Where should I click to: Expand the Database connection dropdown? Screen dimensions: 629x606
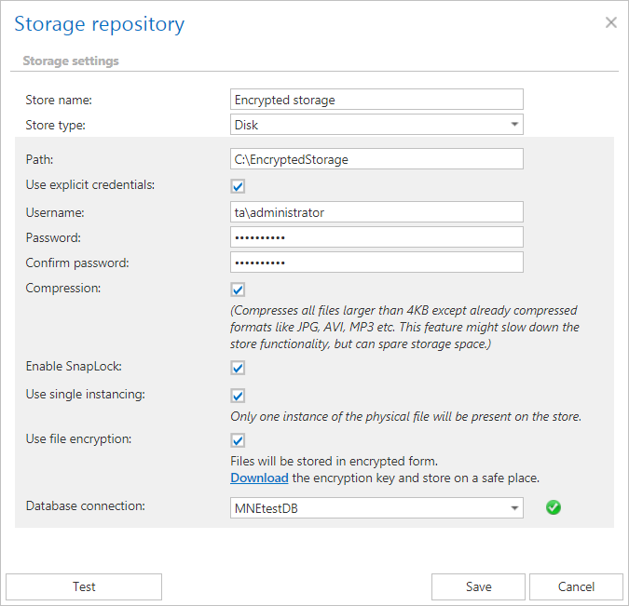tap(376, 508)
